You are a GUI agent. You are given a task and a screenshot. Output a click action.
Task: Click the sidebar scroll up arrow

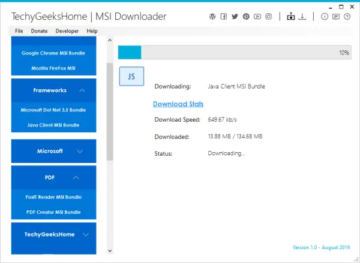[110, 40]
